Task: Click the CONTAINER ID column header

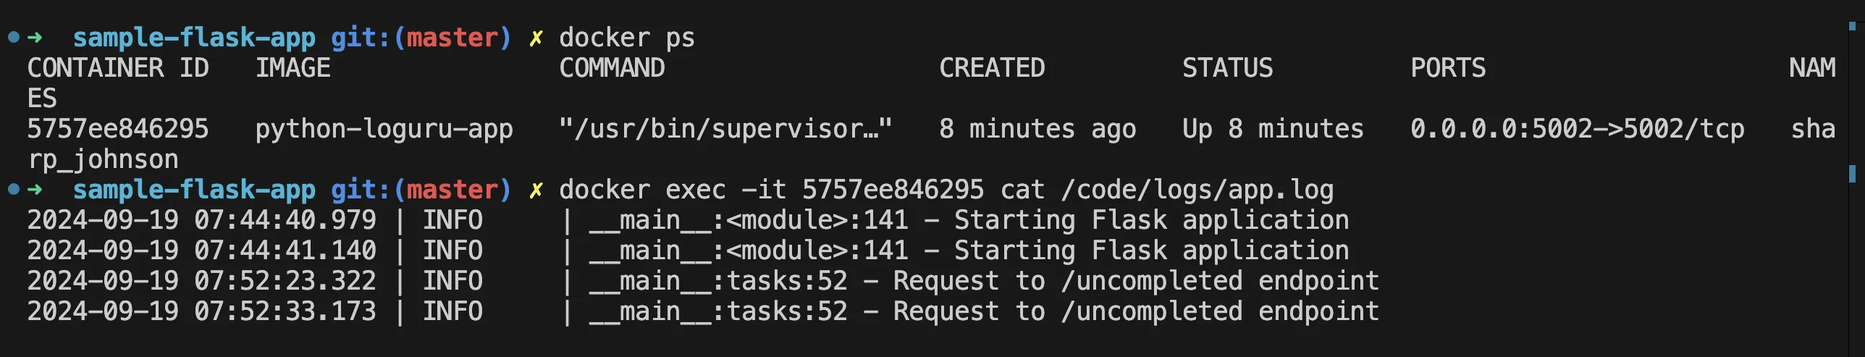Action: (x=118, y=68)
